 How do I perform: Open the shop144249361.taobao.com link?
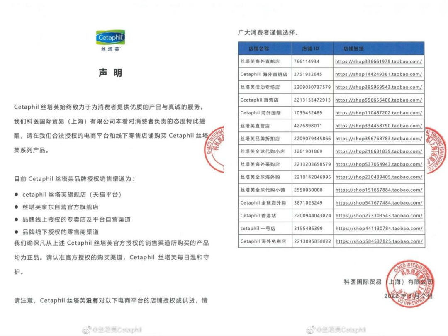(378, 74)
